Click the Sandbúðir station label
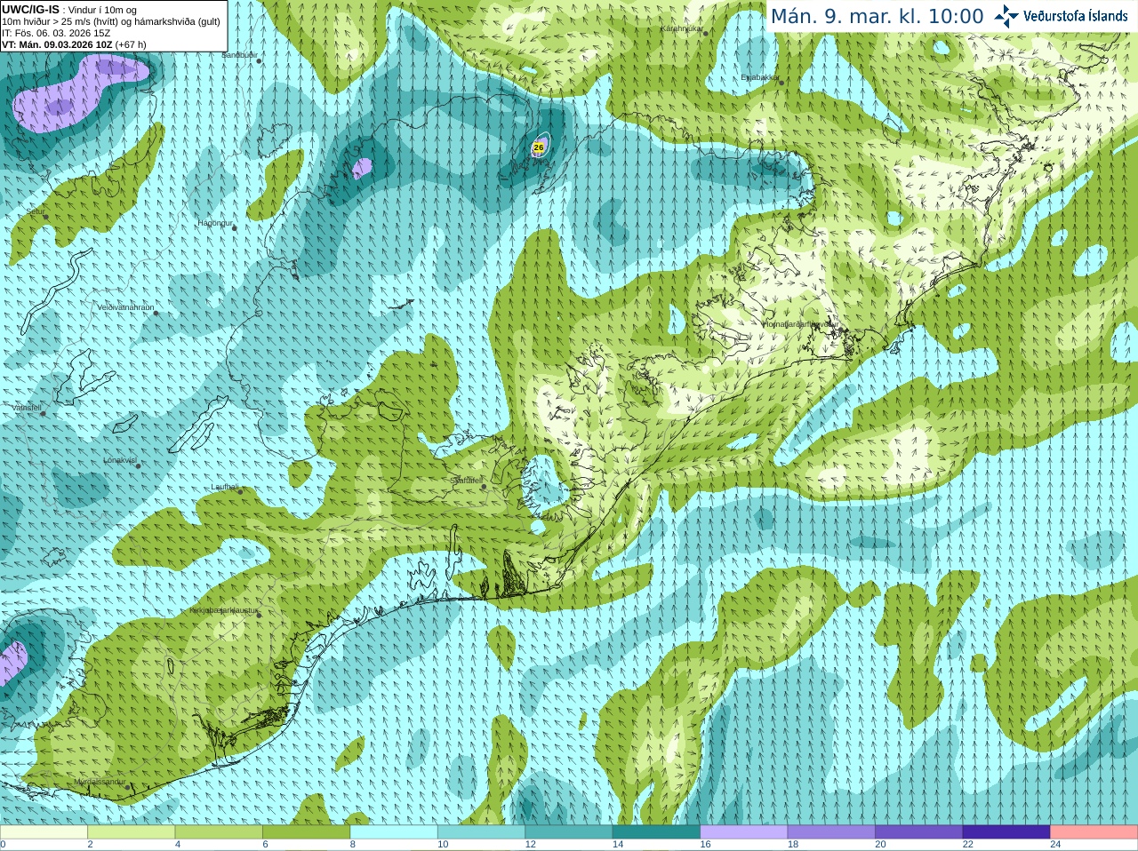The image size is (1138, 851). tap(238, 55)
